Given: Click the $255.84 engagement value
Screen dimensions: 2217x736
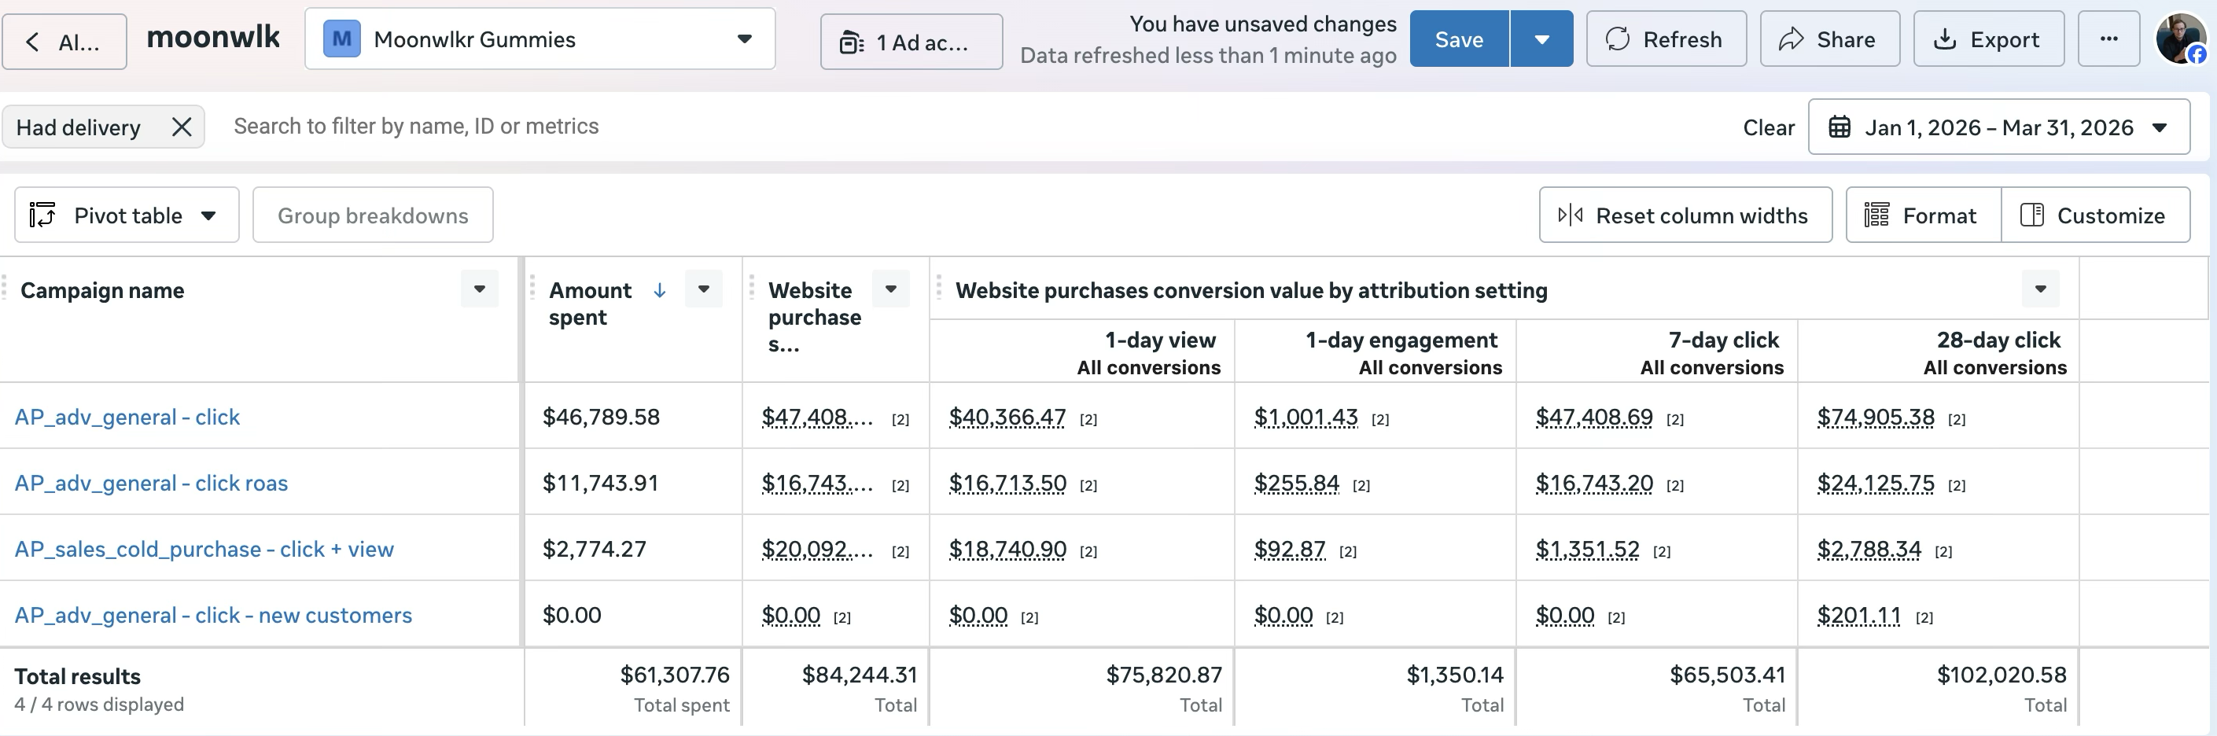Looking at the screenshot, I should pos(1296,484).
